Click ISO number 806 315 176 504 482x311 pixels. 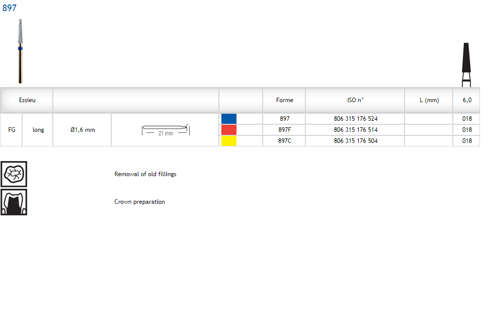pos(355,141)
